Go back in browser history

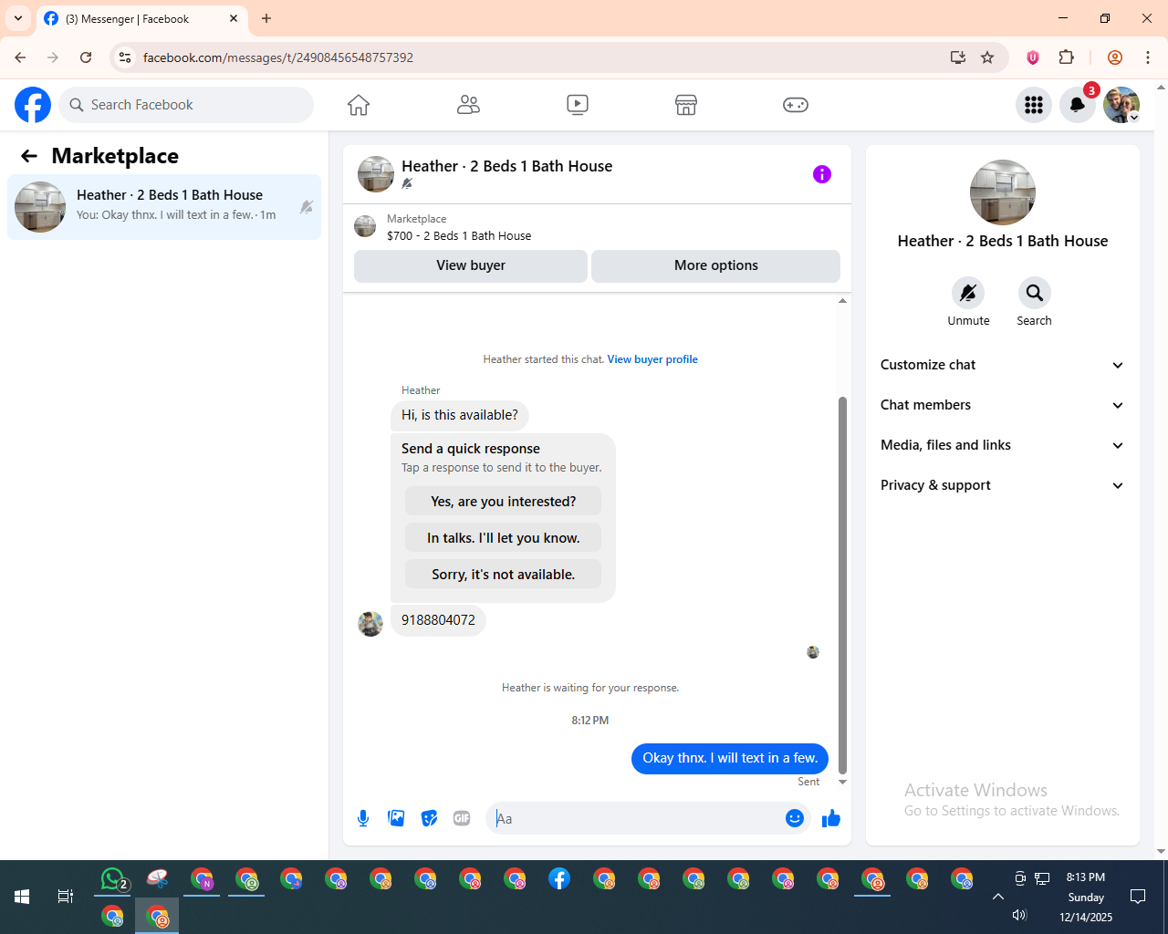tap(20, 57)
